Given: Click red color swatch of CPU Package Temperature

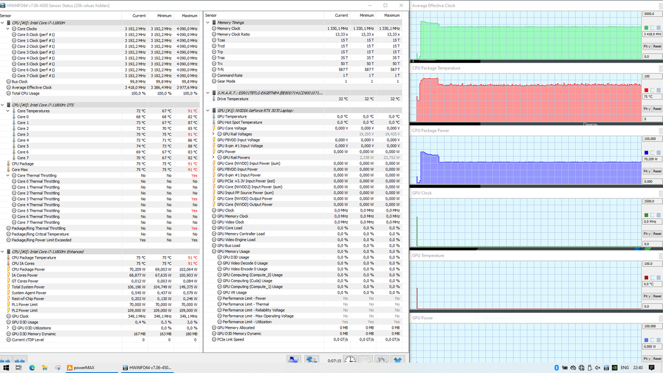Looking at the screenshot, I should [x=646, y=90].
